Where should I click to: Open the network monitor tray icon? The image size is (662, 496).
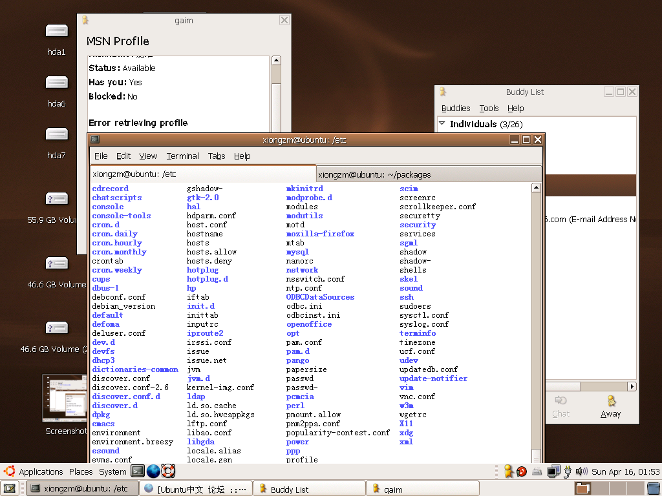[553, 471]
